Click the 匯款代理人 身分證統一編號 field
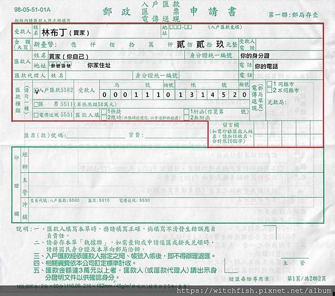The image size is (335, 296). 208,76
